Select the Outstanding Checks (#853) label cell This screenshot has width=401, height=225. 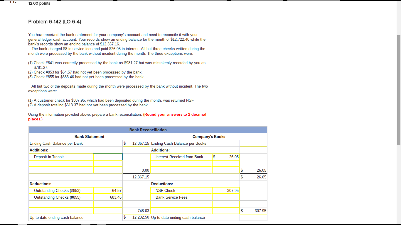coord(61,190)
